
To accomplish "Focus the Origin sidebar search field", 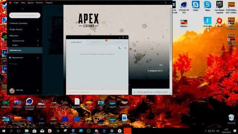I will (25, 15).
